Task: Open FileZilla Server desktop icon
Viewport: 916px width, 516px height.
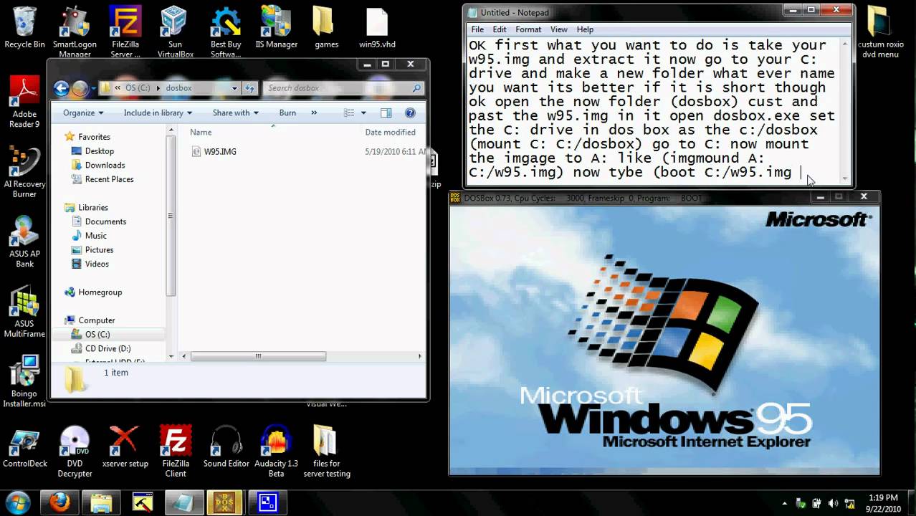Action: coord(125,31)
